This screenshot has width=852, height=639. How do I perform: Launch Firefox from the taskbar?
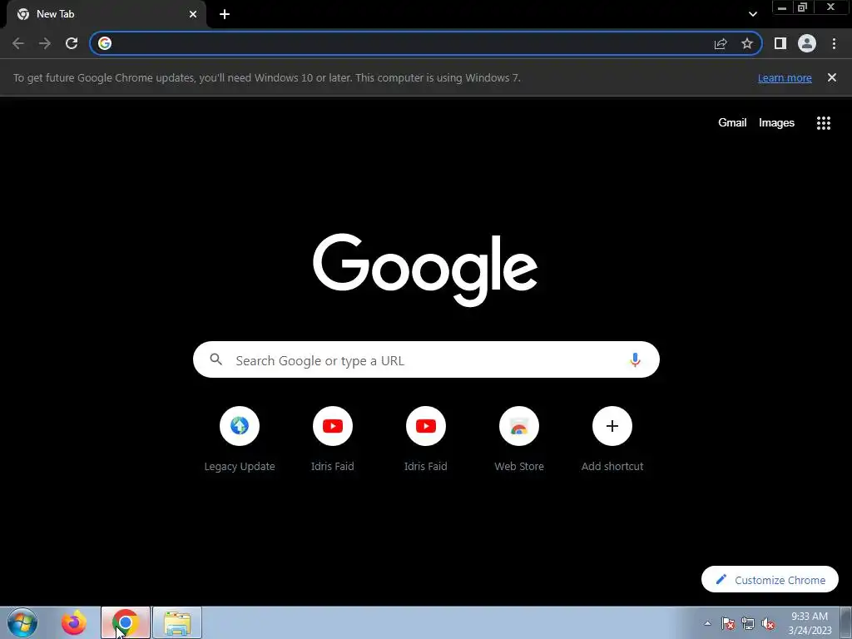pyautogui.click(x=74, y=622)
